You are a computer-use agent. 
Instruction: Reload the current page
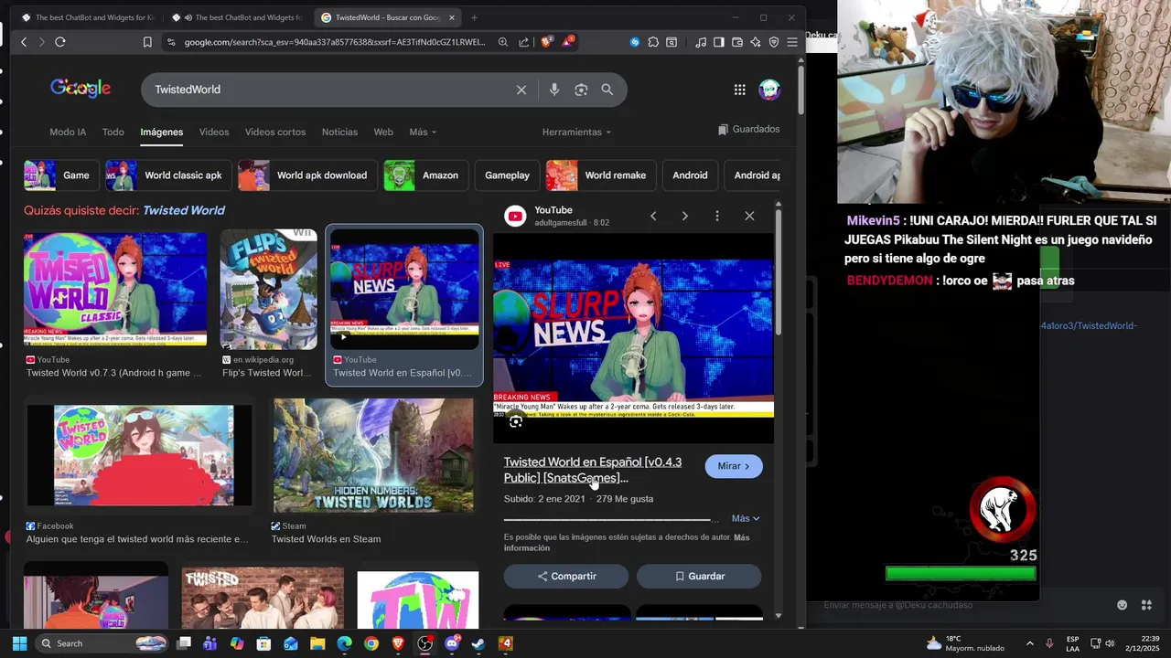click(x=60, y=42)
